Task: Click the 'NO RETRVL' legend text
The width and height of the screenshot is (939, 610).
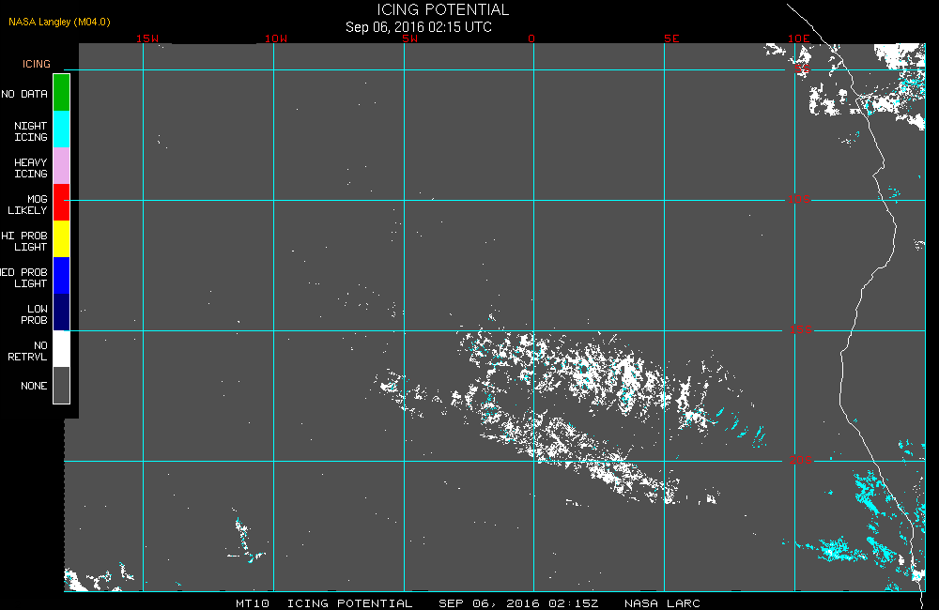Action: 27,351
